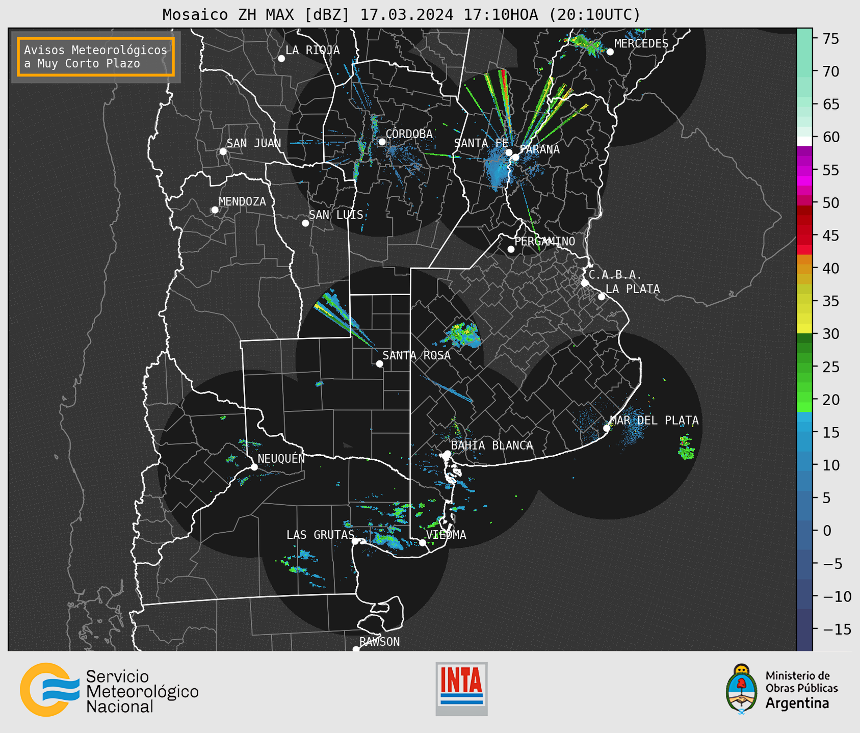The height and width of the screenshot is (733, 860).
Task: Click the SAN JUAN city marker dot
Action: pyautogui.click(x=223, y=151)
